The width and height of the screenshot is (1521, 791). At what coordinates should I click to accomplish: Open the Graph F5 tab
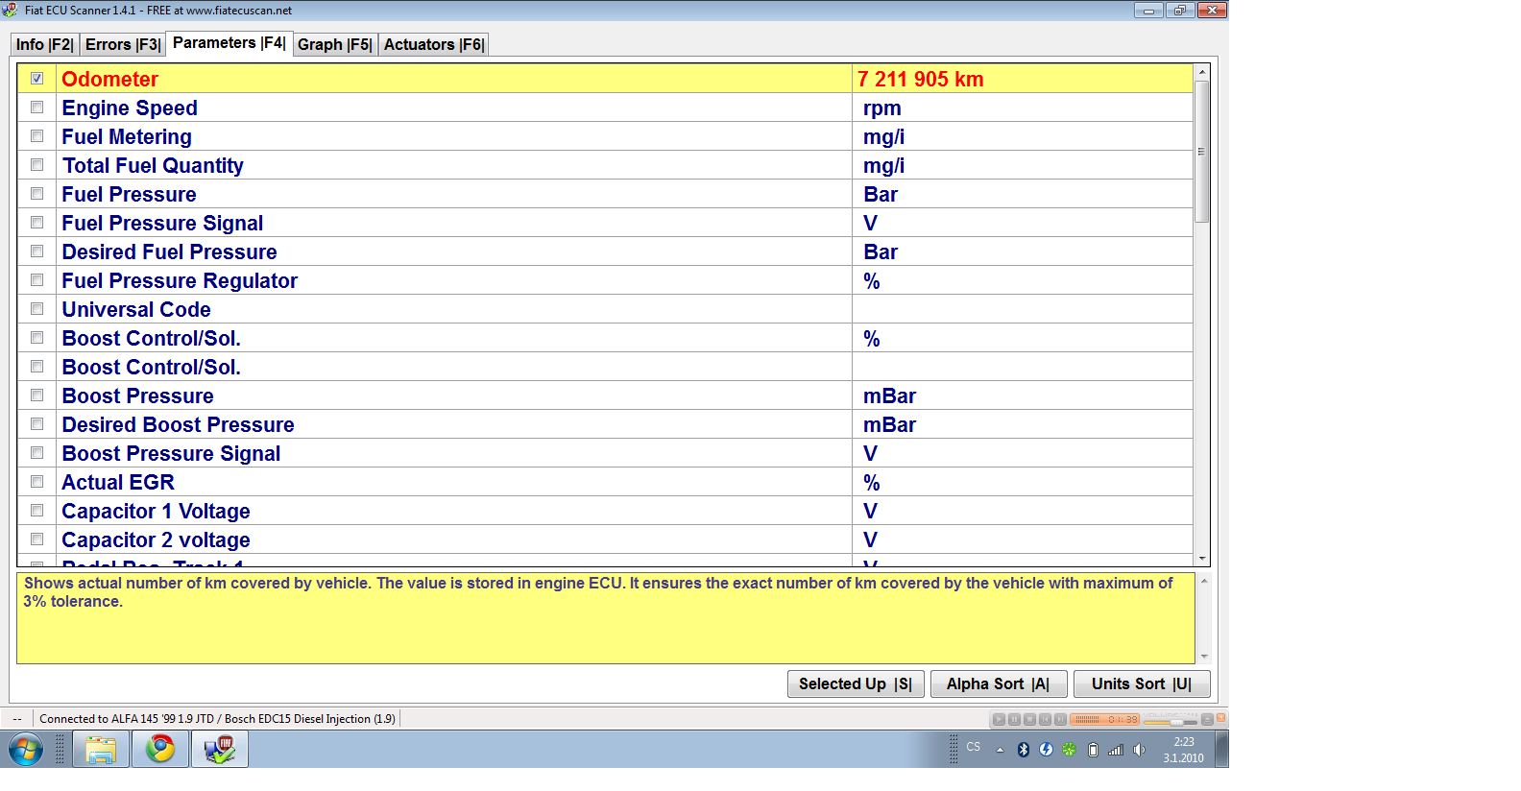tap(334, 44)
